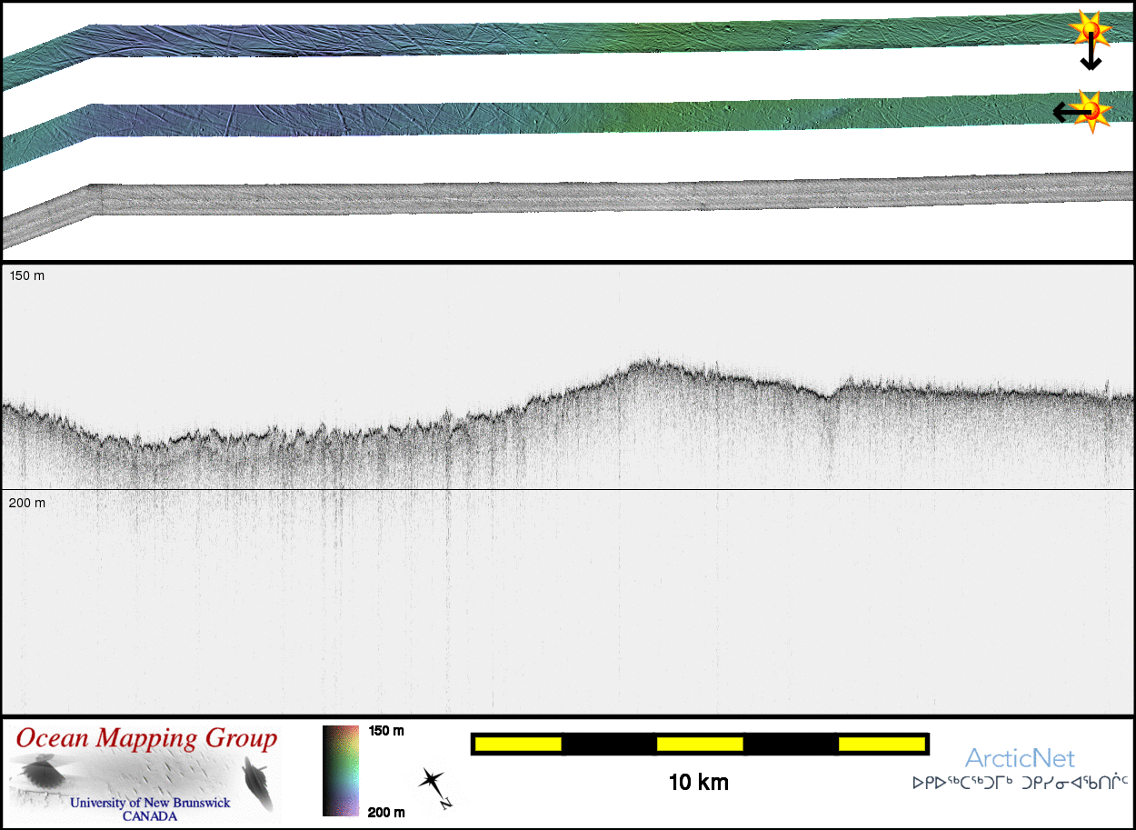Click the lower sunburst marker on the second strip

(1091, 111)
